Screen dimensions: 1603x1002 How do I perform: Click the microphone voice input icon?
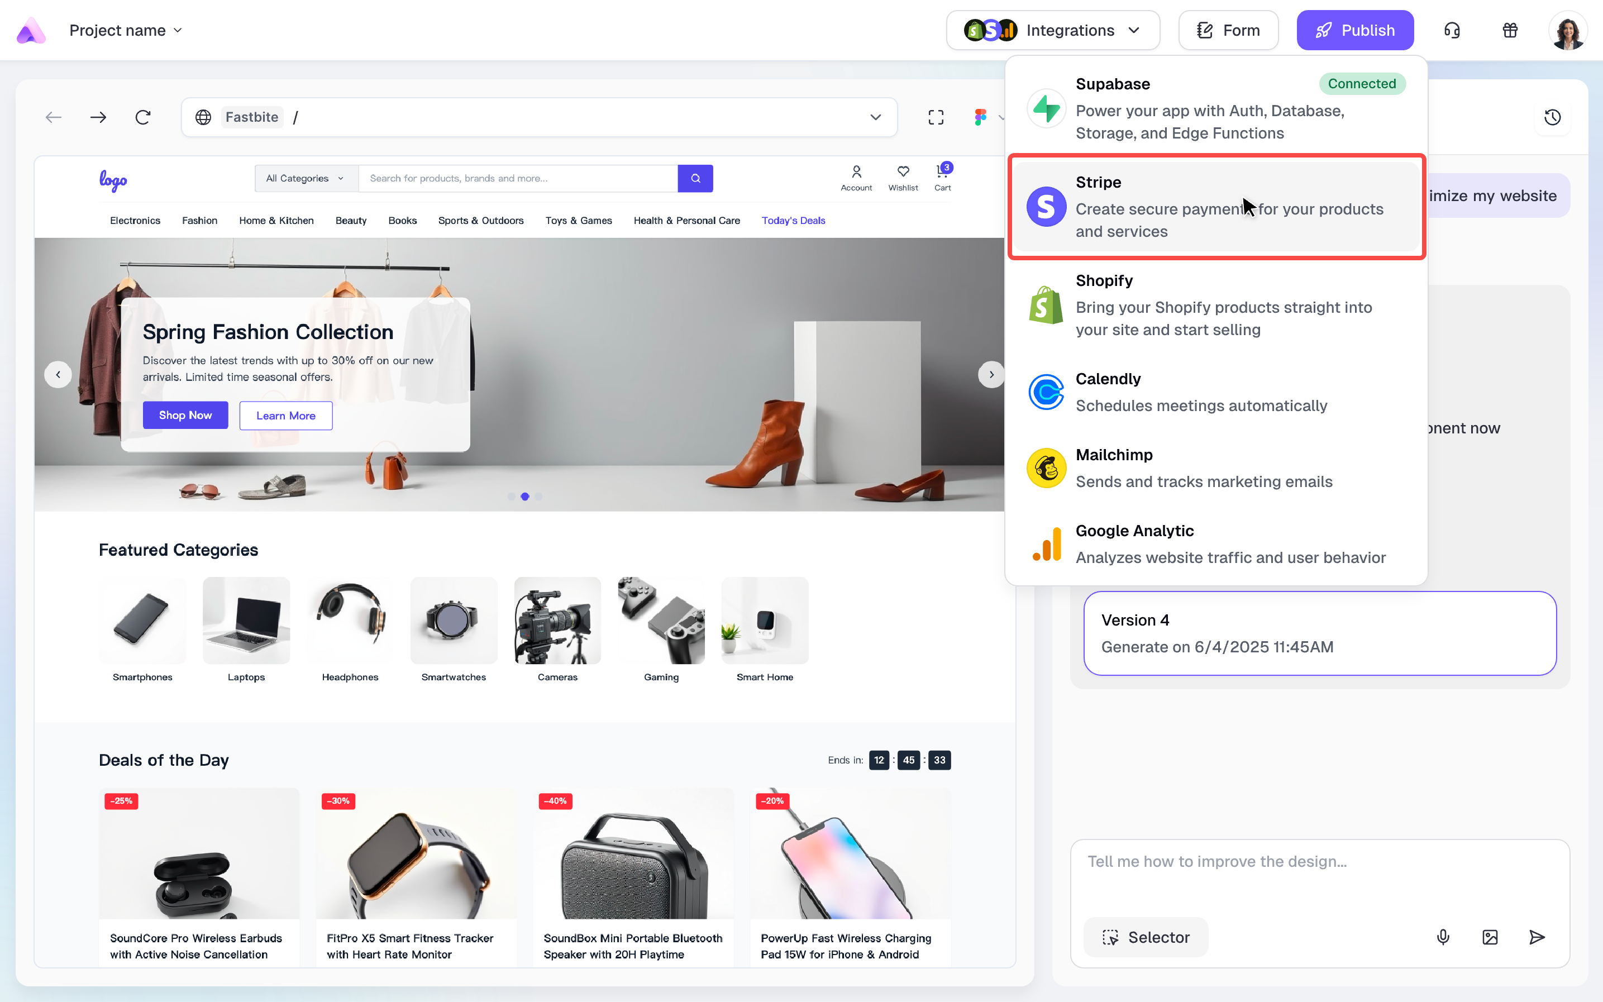coord(1443,937)
